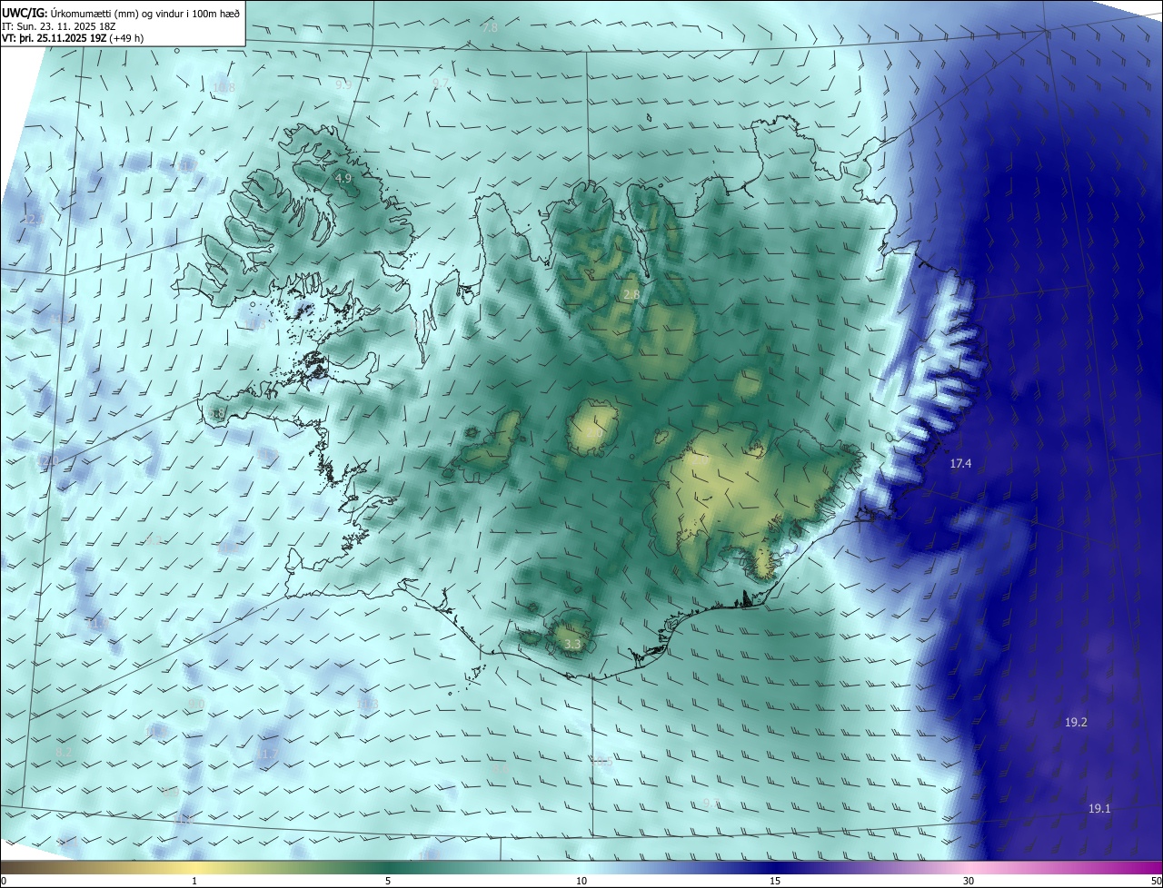
Task: Click the 'UWC/IG: Úrkomumætti (mm)' title line
Action: pos(121,13)
